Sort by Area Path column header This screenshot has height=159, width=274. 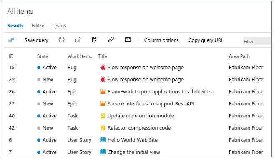click(x=239, y=56)
